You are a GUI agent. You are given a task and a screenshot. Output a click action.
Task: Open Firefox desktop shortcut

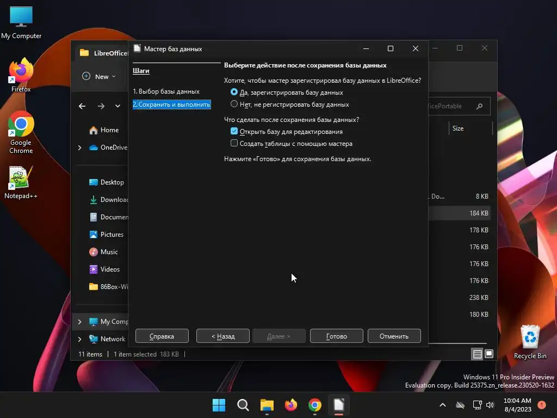pyautogui.click(x=21, y=75)
